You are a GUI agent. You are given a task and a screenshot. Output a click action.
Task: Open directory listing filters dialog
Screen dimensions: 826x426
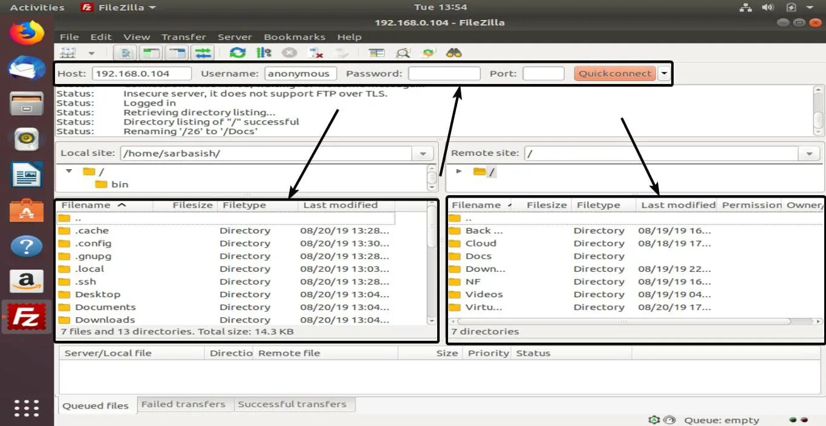376,53
